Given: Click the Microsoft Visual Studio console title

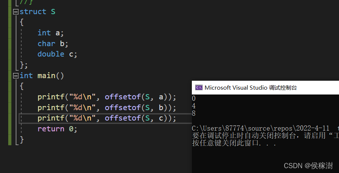Looking at the screenshot, I should 251,88.
